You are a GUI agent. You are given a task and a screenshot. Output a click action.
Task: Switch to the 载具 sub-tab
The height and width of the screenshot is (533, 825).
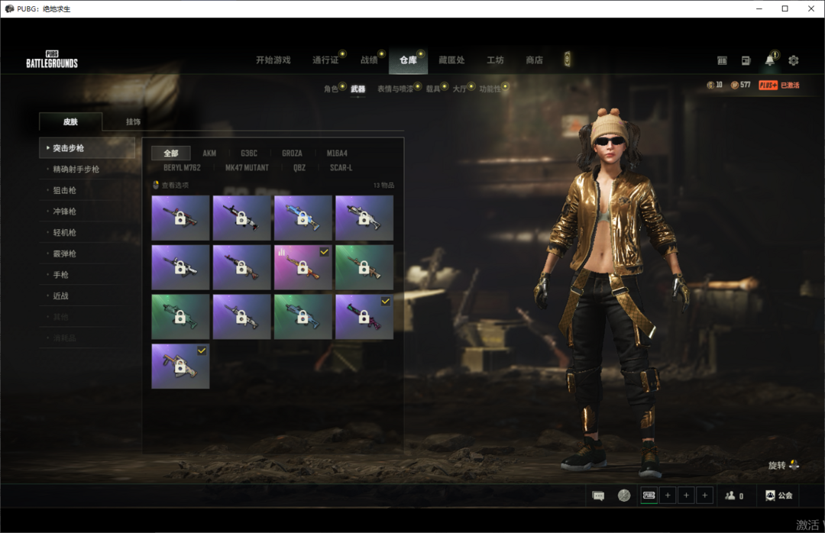[433, 89]
